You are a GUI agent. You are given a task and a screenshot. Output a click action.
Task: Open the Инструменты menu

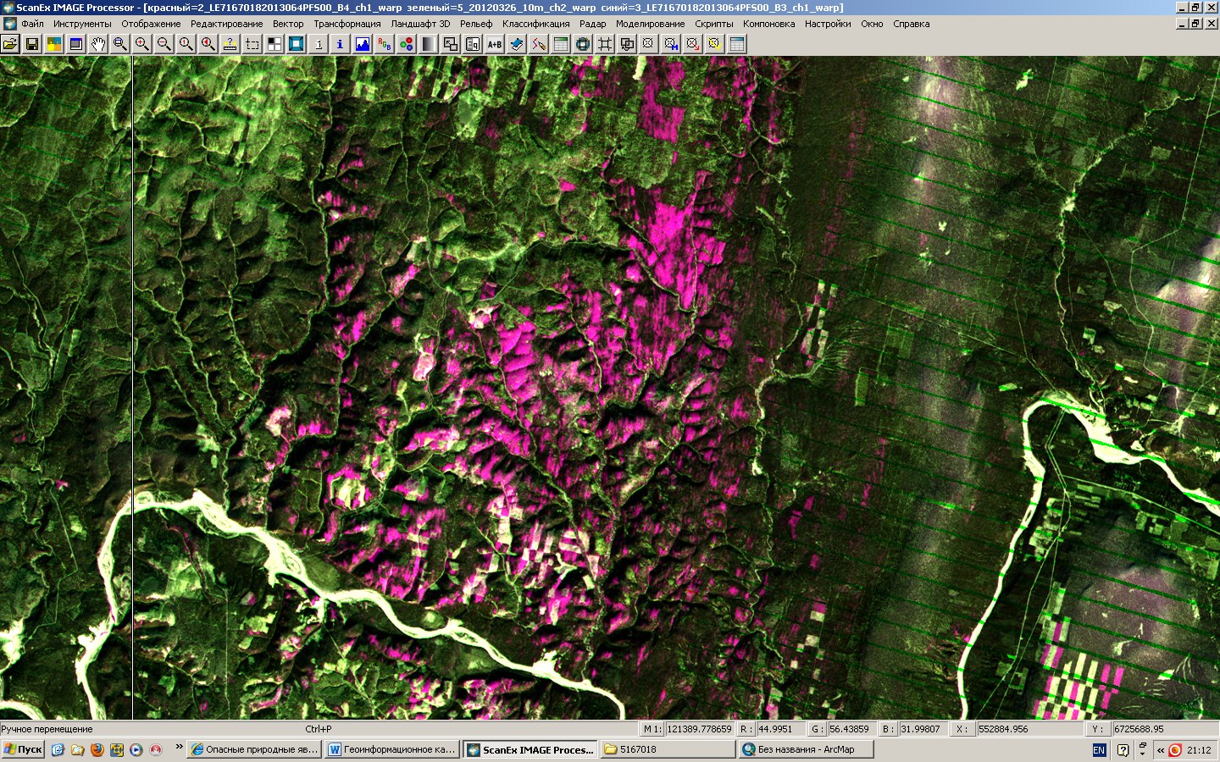(x=82, y=24)
